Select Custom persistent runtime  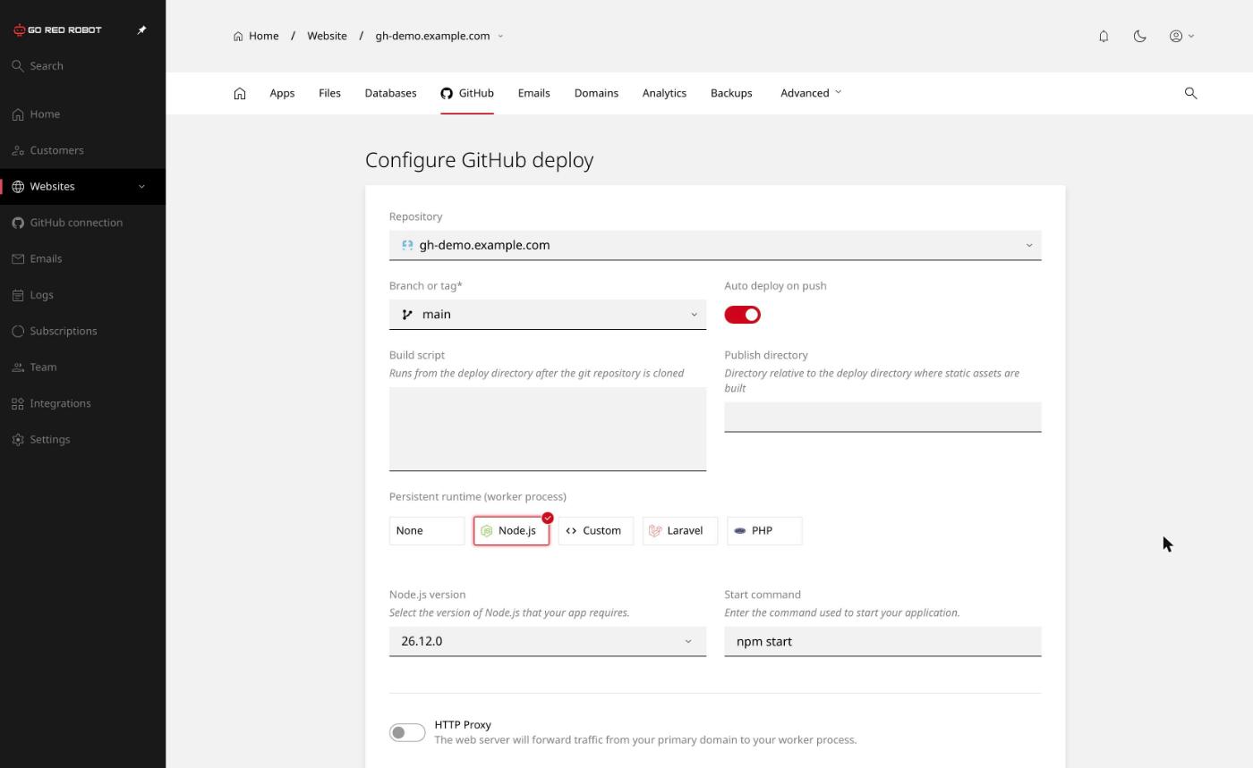click(x=595, y=531)
